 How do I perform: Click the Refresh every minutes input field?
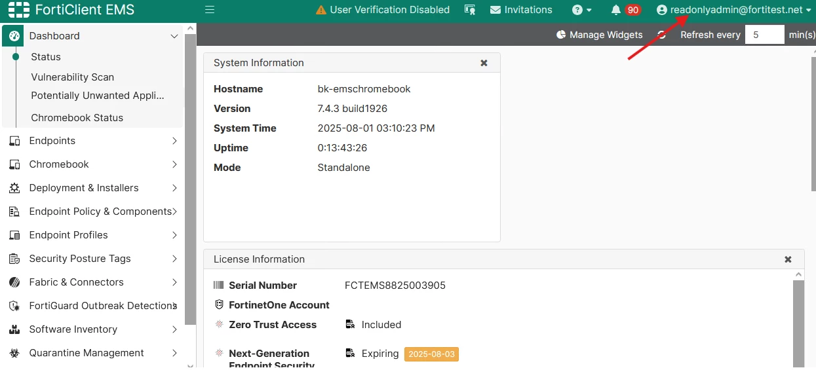(764, 35)
